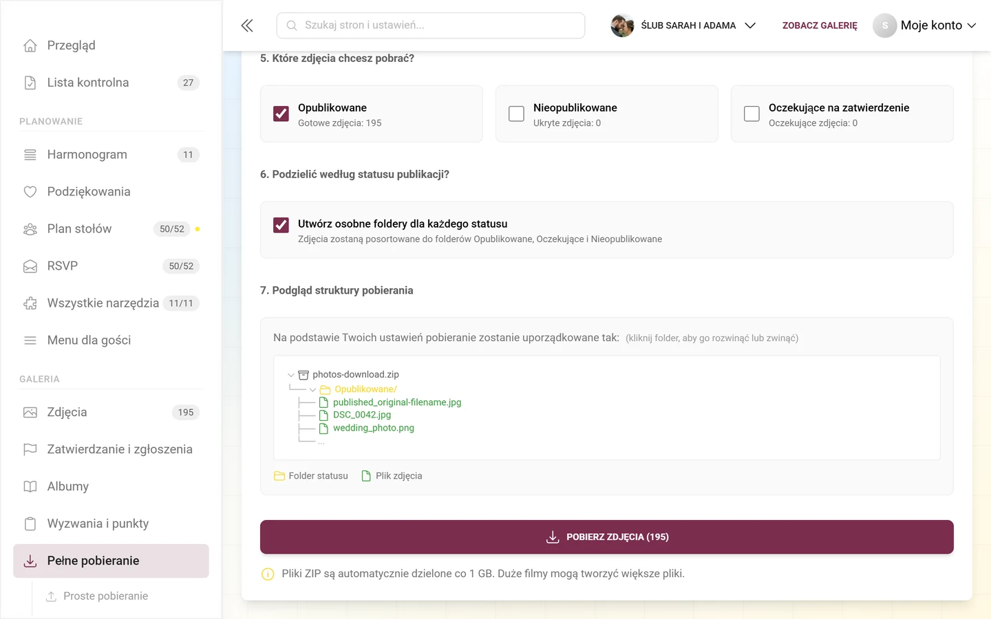Click the Podziękowania heart icon
Viewport: 991px width, 619px height.
pos(30,192)
